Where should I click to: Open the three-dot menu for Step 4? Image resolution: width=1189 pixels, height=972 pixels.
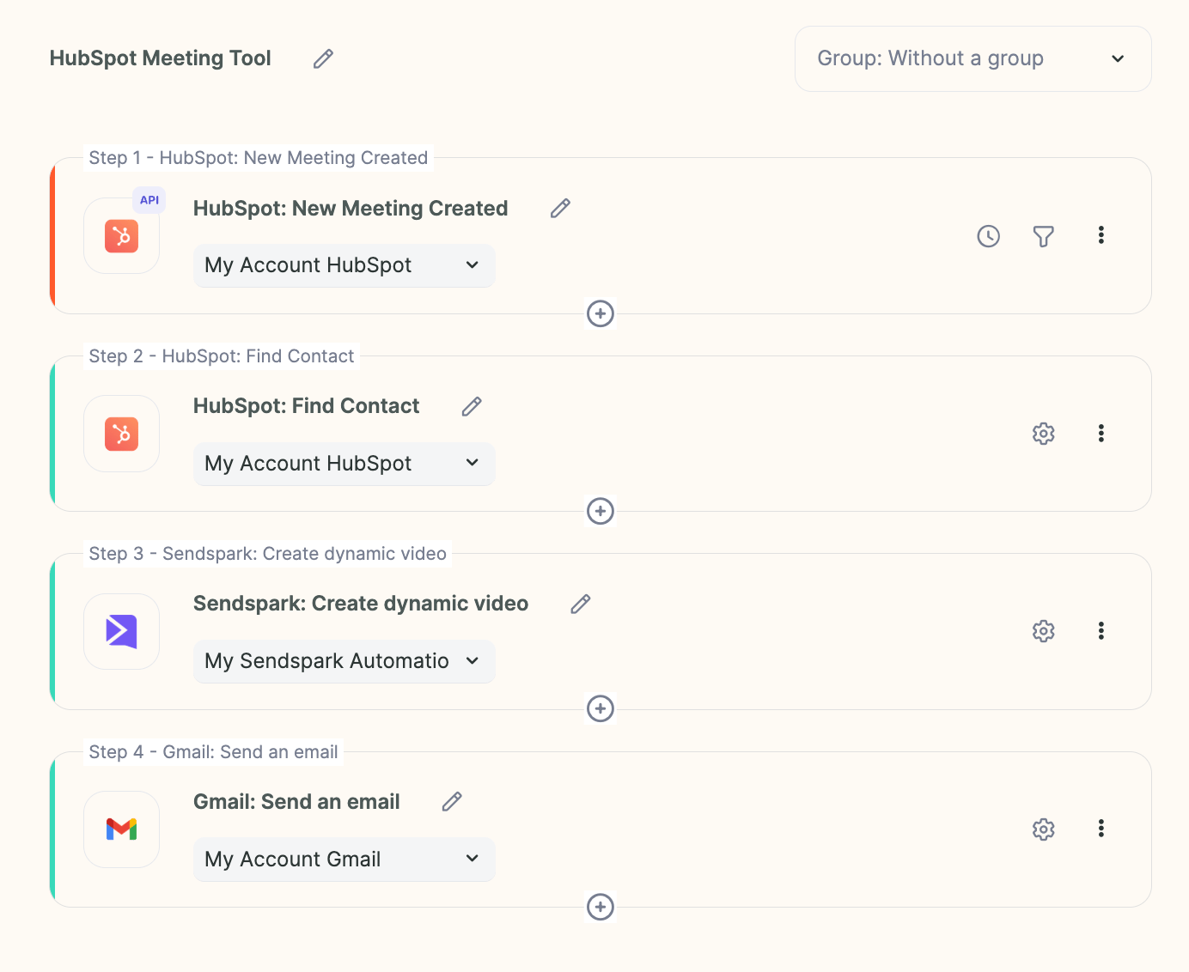click(1101, 829)
